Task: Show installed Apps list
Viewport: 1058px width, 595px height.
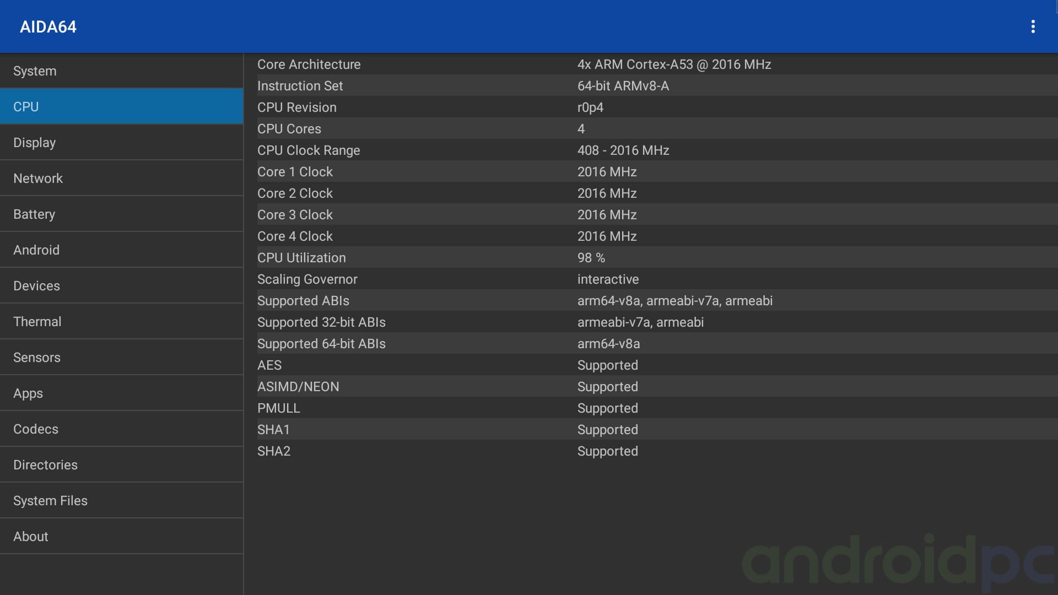Action: (121, 393)
